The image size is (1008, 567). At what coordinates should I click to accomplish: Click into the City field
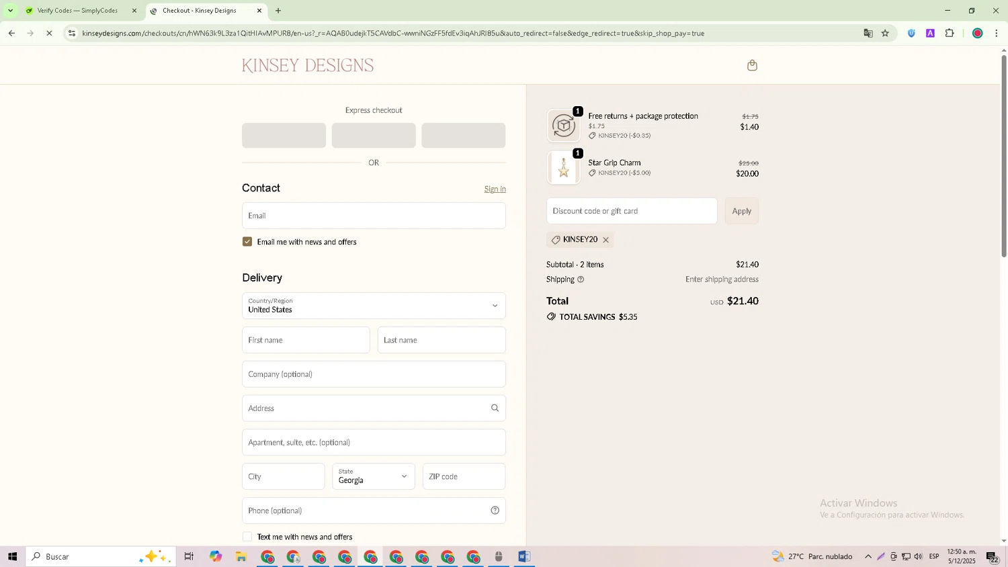click(284, 476)
